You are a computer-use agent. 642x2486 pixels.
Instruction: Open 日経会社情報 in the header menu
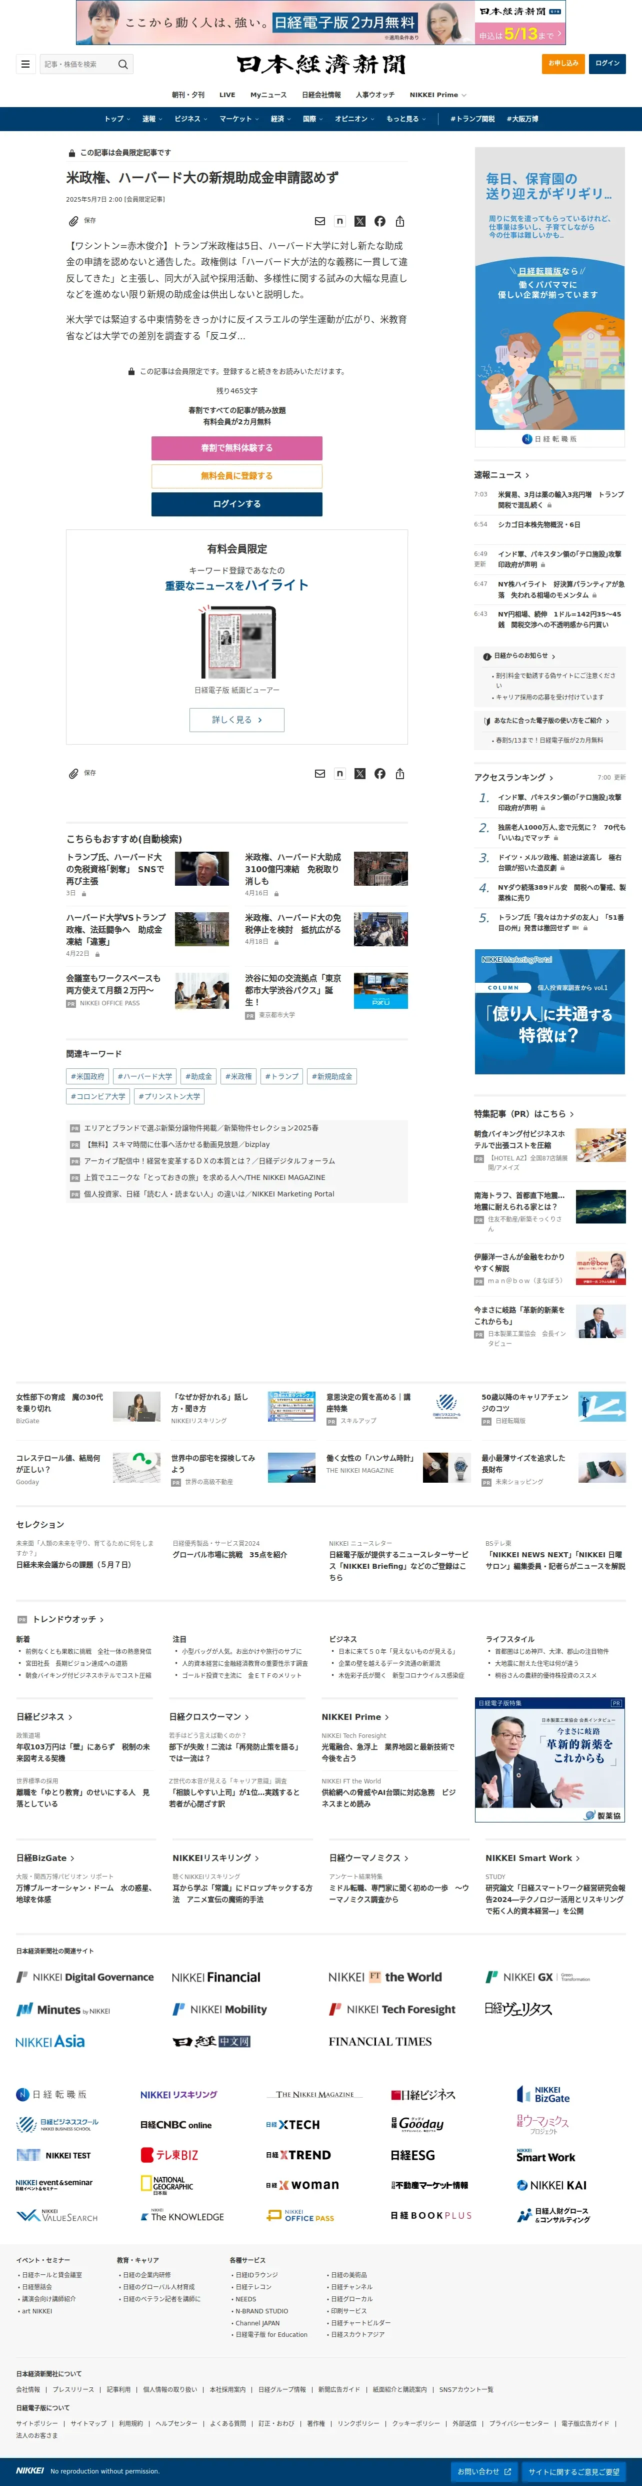(321, 95)
